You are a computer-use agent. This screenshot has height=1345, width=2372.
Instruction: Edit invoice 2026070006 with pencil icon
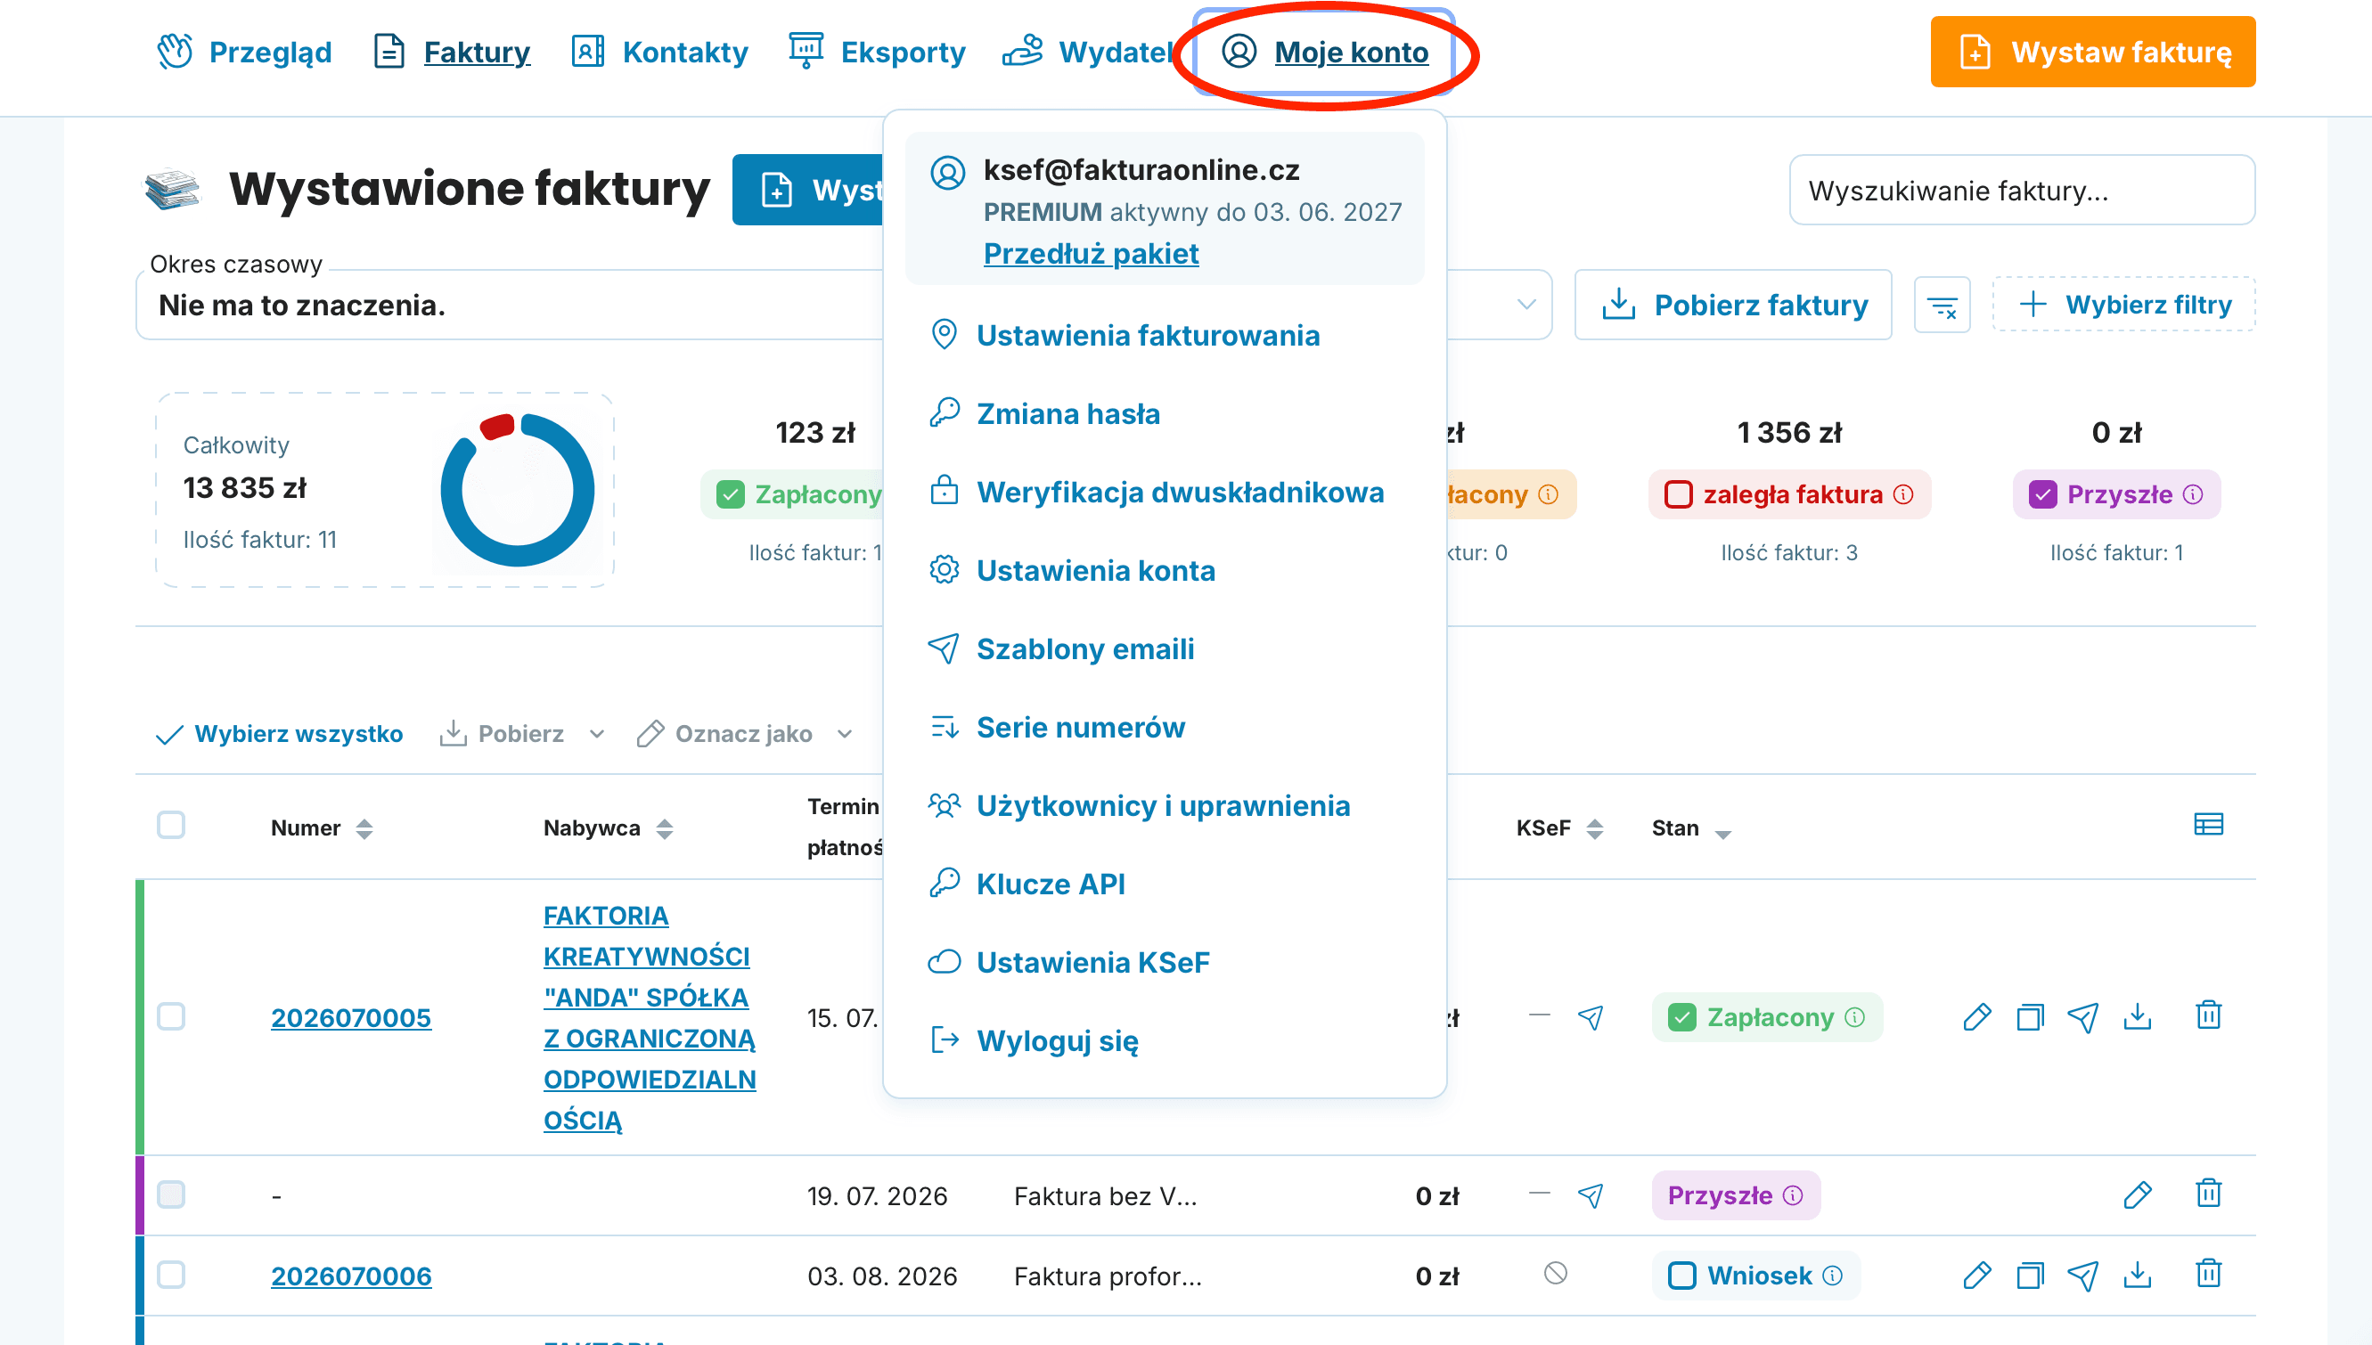click(1976, 1275)
